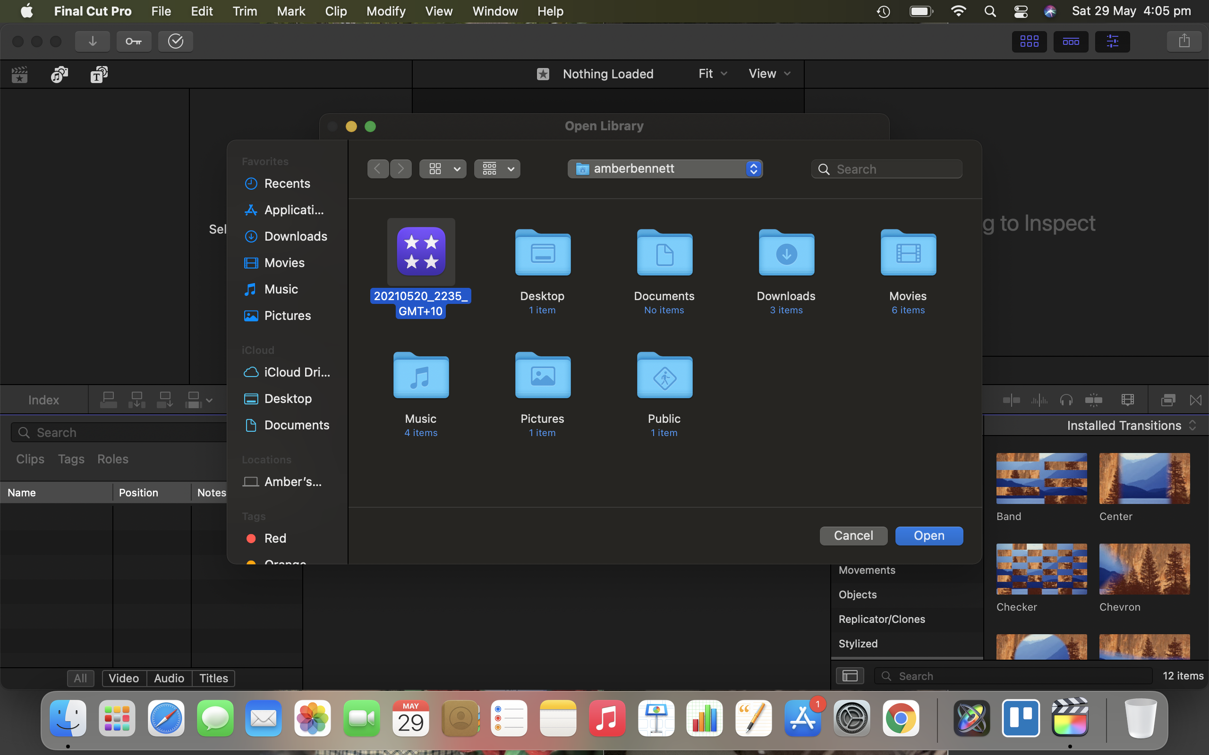Click the headphones audio skimming icon
The height and width of the screenshot is (755, 1209).
tap(1065, 400)
